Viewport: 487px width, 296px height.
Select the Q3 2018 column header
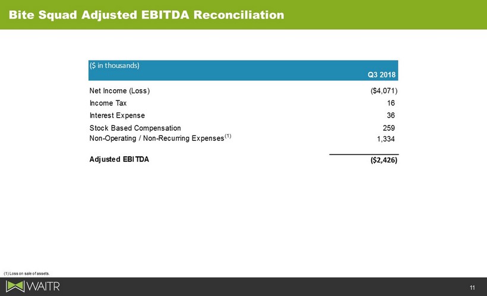coord(382,75)
